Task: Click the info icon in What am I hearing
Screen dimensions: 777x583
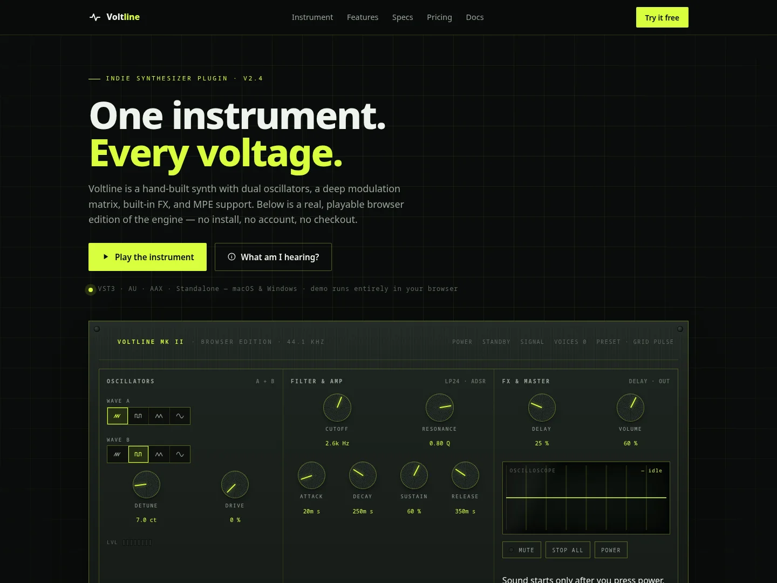Action: (231, 257)
